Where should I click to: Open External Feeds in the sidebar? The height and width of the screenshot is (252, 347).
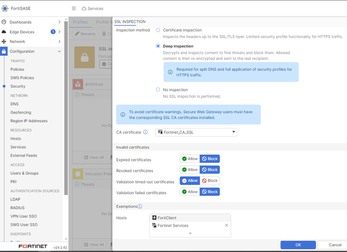tap(23, 155)
